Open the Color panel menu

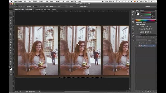(156, 11)
